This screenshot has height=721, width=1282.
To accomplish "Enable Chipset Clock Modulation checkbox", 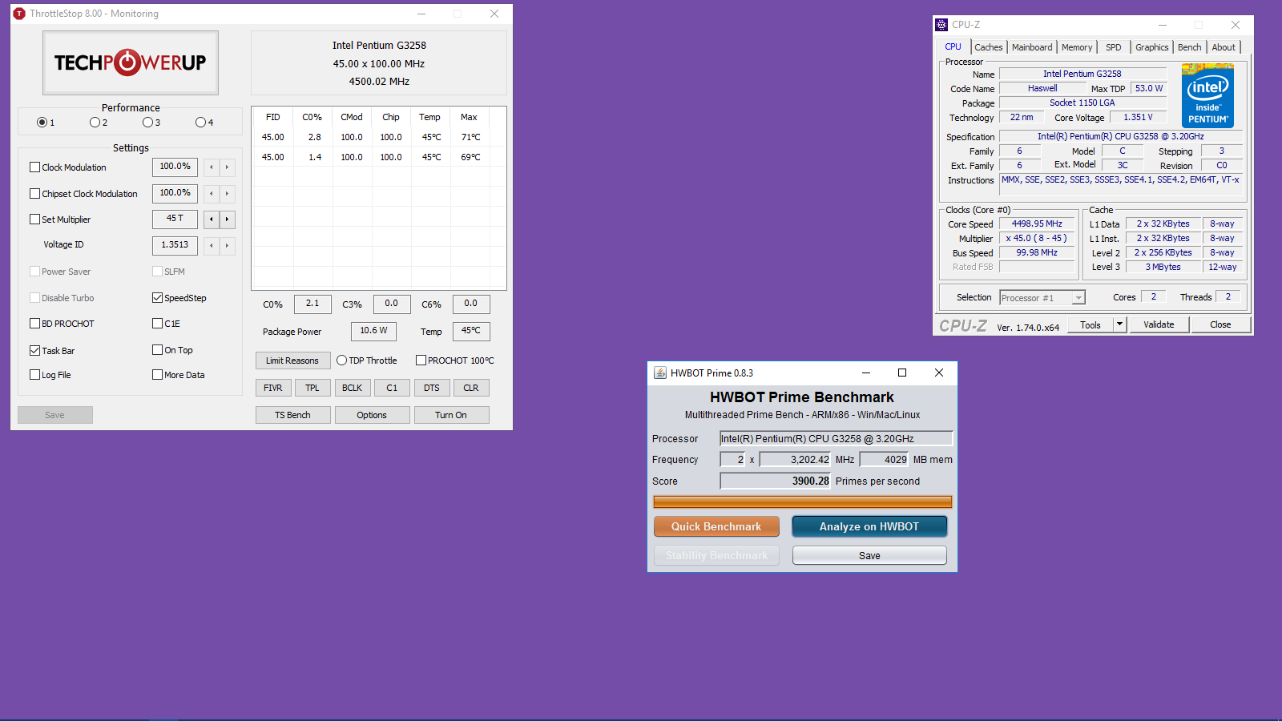I will coord(34,194).
